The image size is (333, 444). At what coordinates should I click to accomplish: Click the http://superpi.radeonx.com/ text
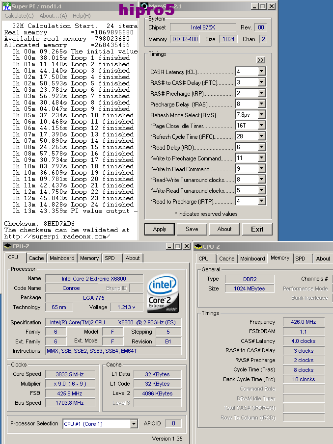tap(57, 236)
